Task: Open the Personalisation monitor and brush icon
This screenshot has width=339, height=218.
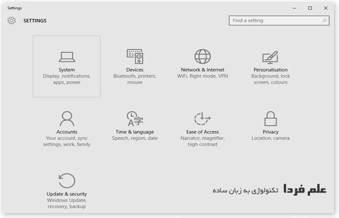Action: click(x=270, y=57)
